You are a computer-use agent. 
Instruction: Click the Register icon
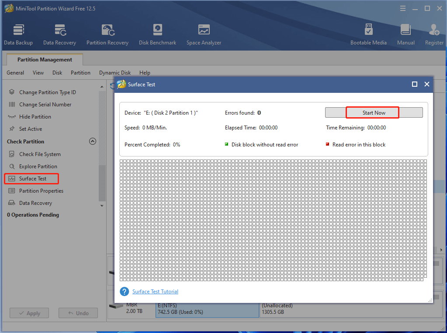[434, 34]
